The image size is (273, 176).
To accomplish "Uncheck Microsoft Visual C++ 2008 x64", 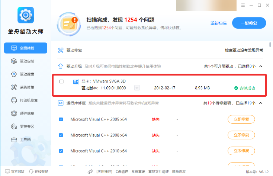I will click(61, 135).
